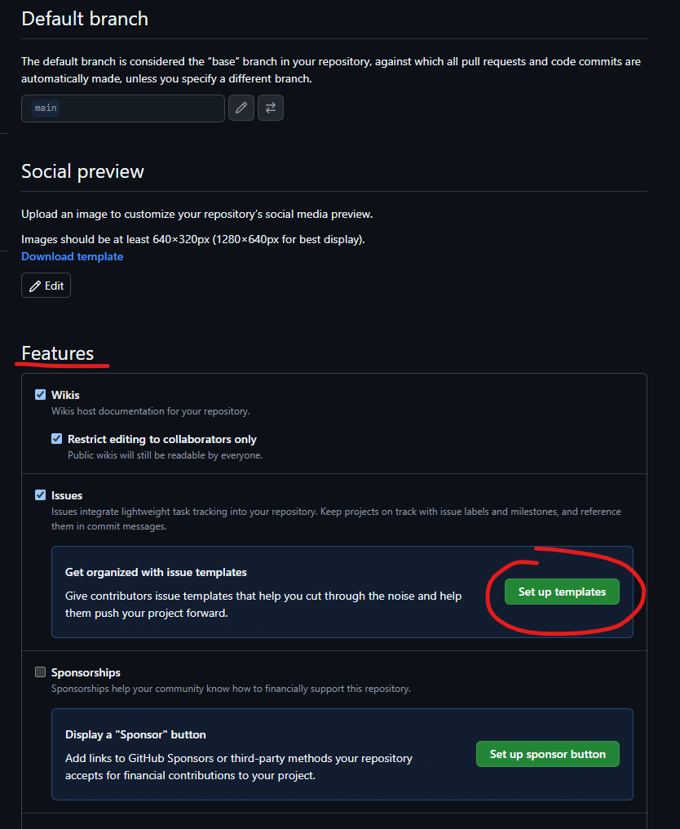This screenshot has width=680, height=829.
Task: Click the Set up sponsor button button
Action: tap(548, 754)
